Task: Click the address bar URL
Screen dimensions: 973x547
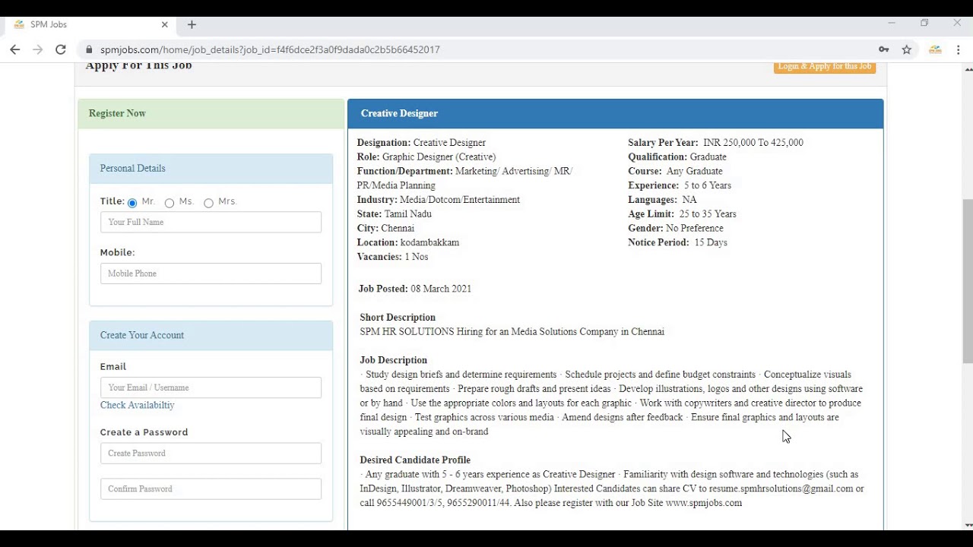Action: click(x=270, y=49)
